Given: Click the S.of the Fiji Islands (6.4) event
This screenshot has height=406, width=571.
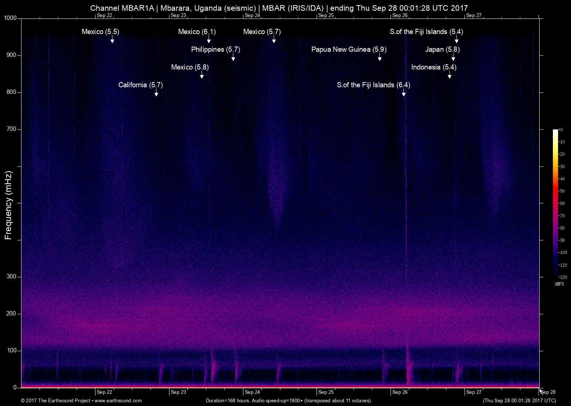Looking at the screenshot, I should click(x=374, y=85).
